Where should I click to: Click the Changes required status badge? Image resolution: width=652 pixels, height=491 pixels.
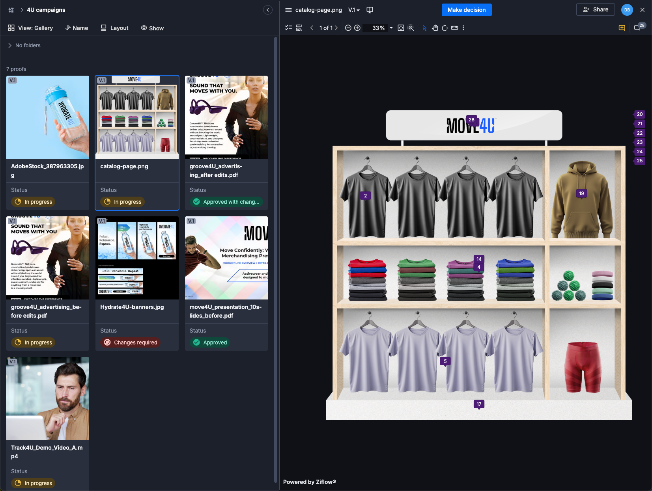[131, 342]
